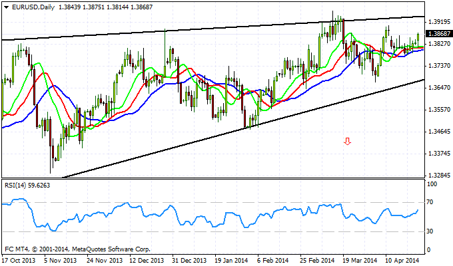Select the EURUSD,Daily chart title text

point(33,7)
